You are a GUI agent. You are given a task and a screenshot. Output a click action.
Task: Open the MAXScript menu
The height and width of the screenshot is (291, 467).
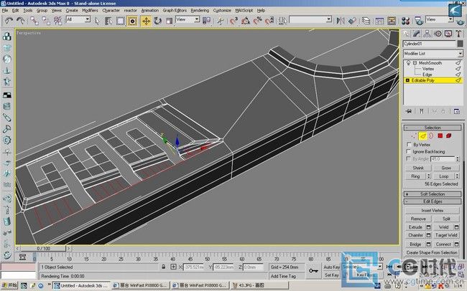click(x=244, y=11)
